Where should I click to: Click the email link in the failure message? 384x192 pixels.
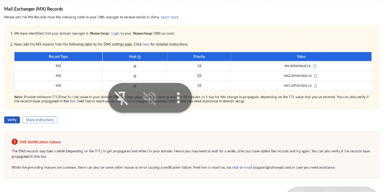(x=248, y=167)
